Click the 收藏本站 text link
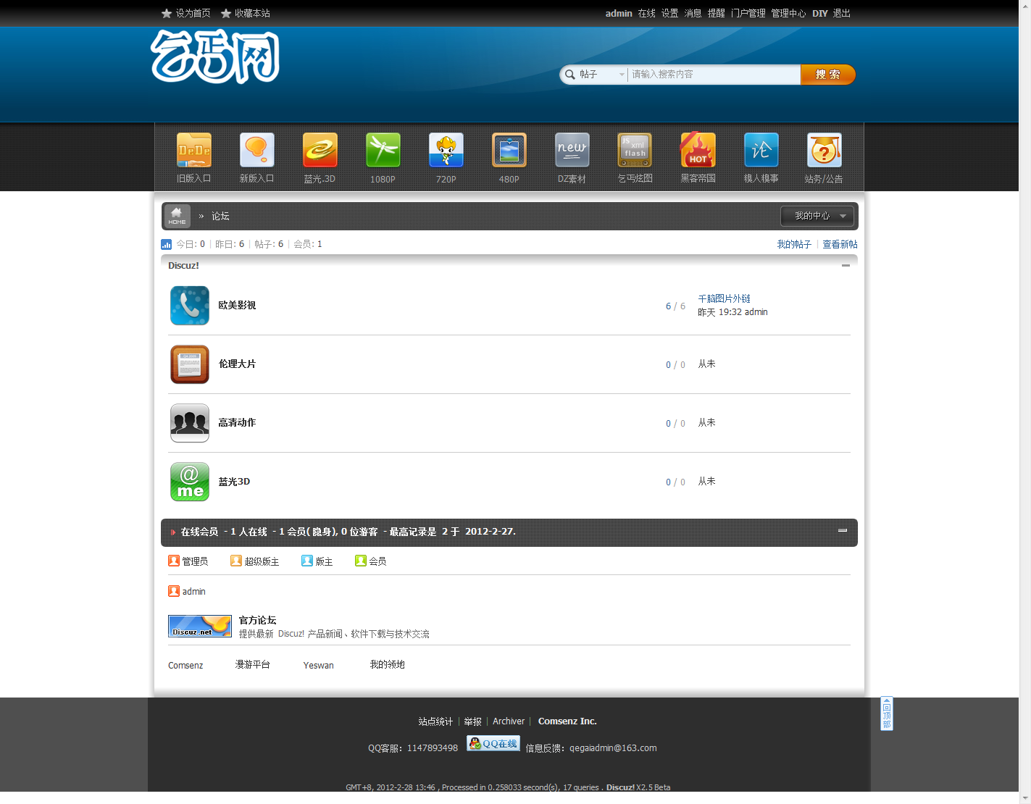The width and height of the screenshot is (1031, 804). (253, 13)
